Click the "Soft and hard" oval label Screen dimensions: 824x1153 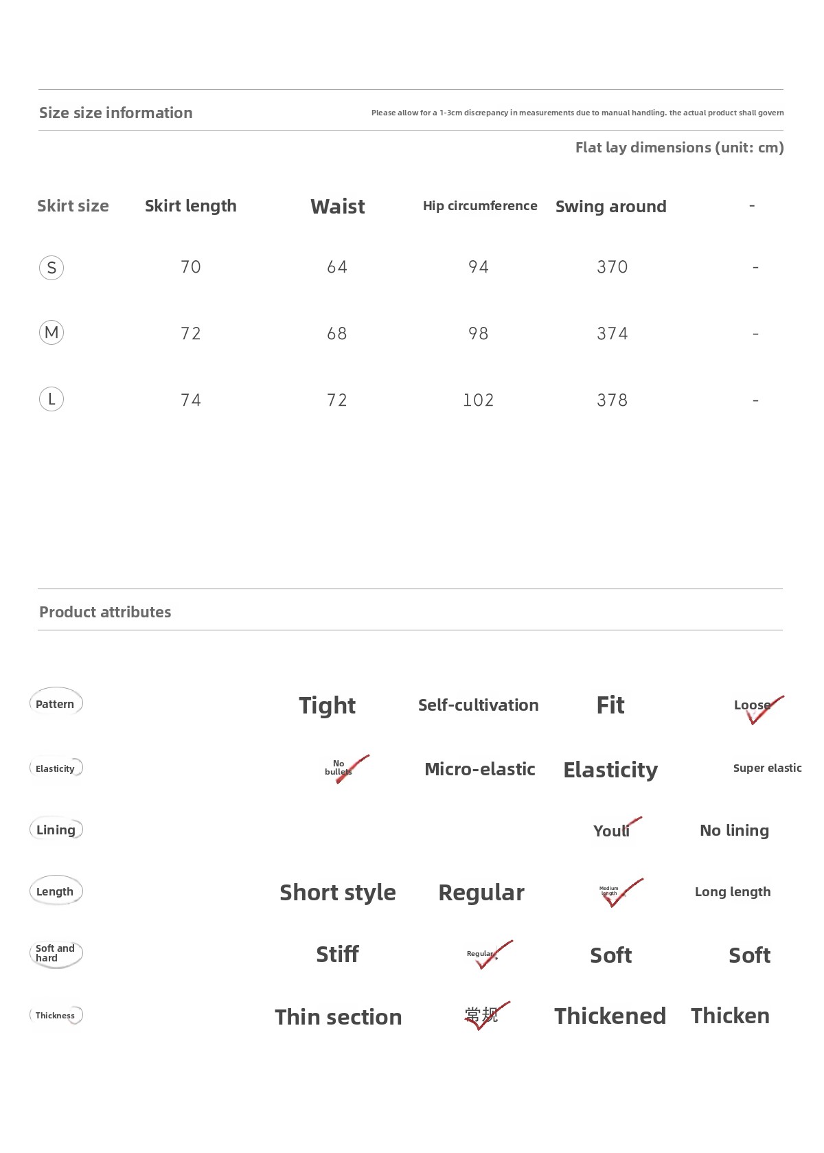coord(56,953)
